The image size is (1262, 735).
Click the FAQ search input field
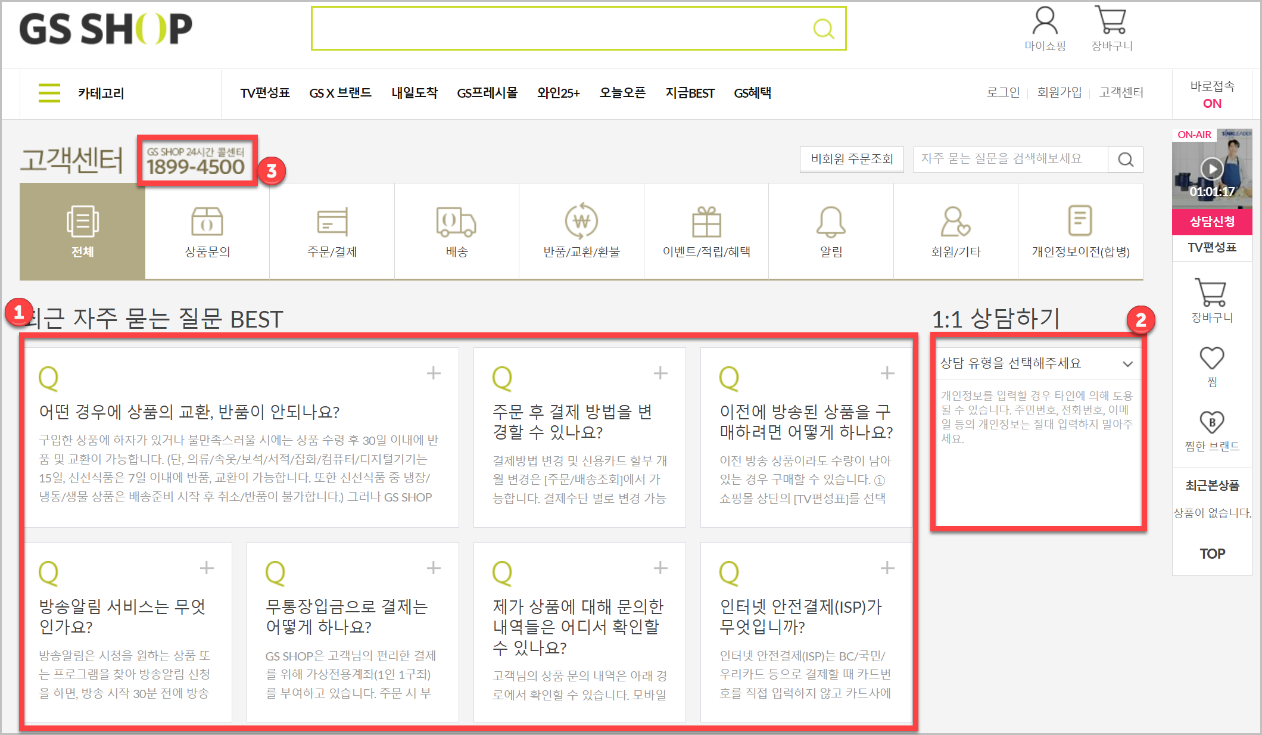[x=1009, y=159]
